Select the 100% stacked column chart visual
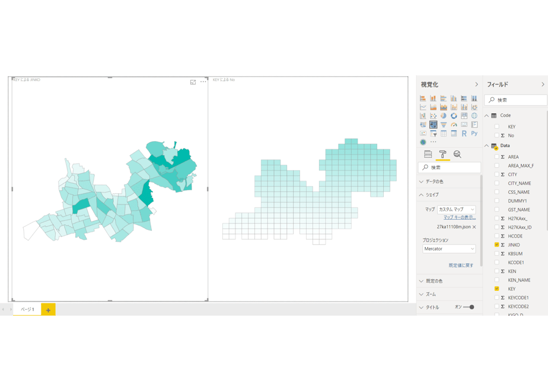 [x=474, y=98]
